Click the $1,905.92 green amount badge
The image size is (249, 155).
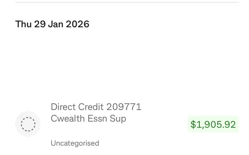tap(213, 124)
